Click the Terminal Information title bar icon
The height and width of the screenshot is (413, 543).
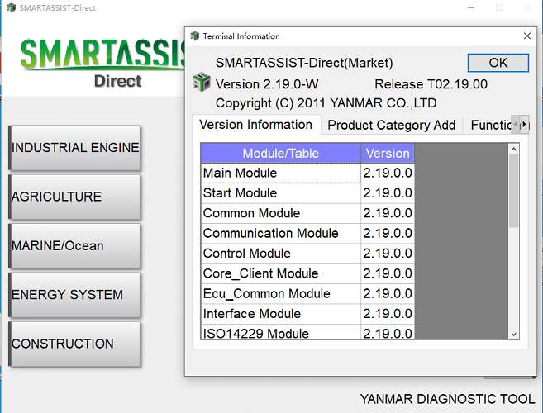(194, 36)
